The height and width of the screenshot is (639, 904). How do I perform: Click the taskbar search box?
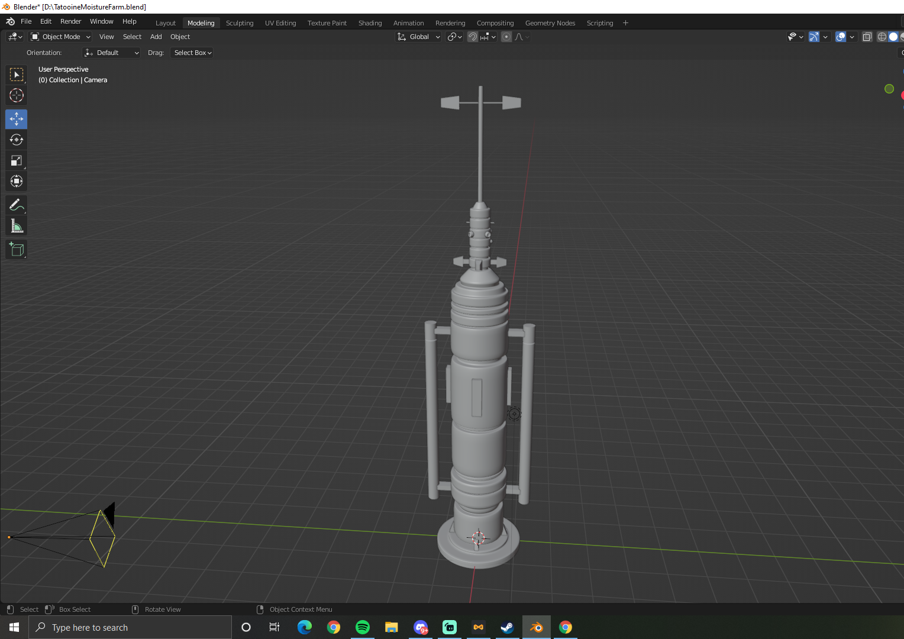(x=130, y=627)
